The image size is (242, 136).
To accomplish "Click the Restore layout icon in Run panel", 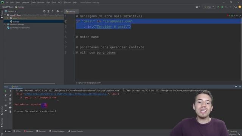I will coord(6,105).
